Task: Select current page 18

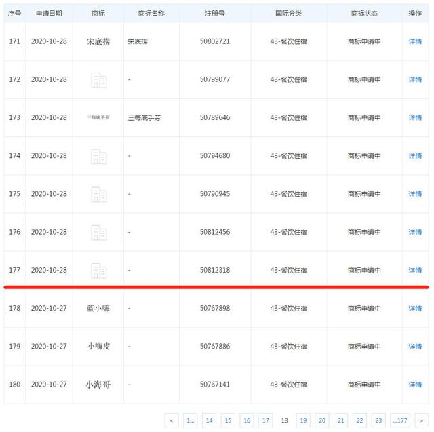Action: point(285,420)
